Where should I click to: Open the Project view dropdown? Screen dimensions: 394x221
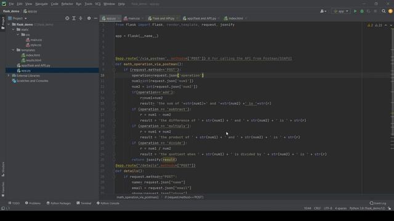tap(17, 18)
